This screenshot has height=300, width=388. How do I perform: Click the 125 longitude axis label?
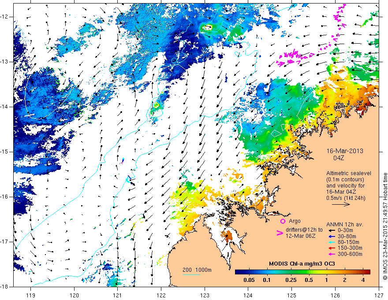(x=292, y=295)
